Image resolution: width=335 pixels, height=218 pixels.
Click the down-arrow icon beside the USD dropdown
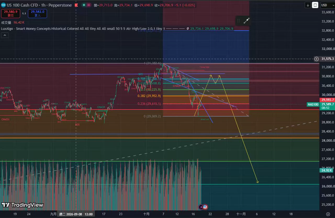point(308,5)
